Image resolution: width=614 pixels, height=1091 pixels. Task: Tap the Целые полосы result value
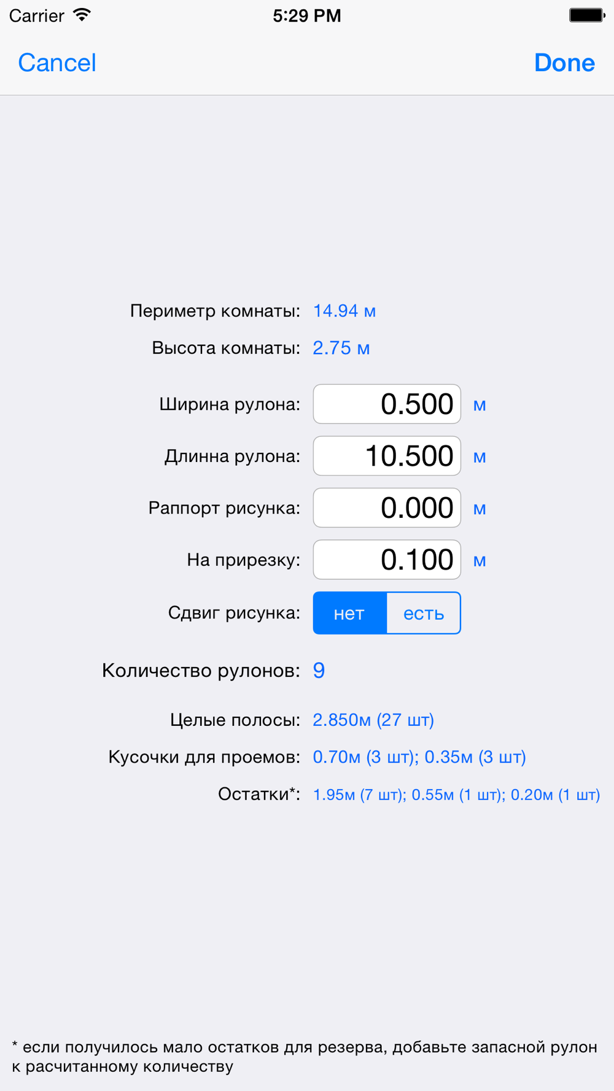373,720
